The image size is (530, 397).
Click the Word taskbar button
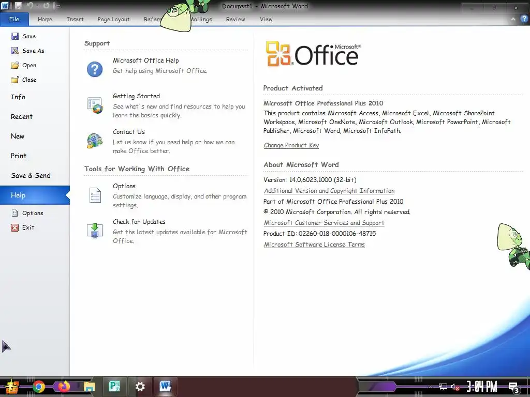tap(165, 386)
